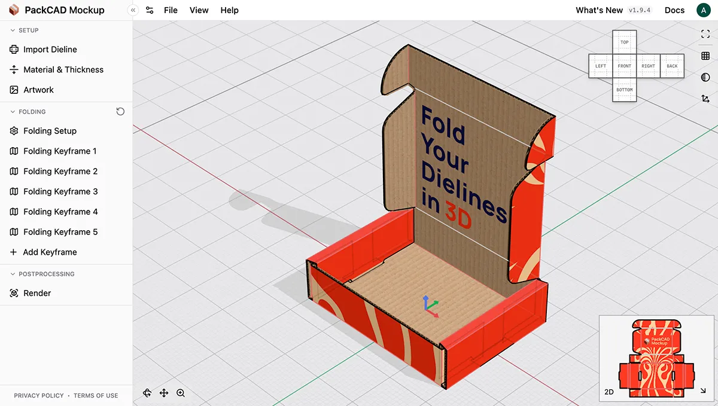Open the user avatar labeled A

click(x=703, y=10)
